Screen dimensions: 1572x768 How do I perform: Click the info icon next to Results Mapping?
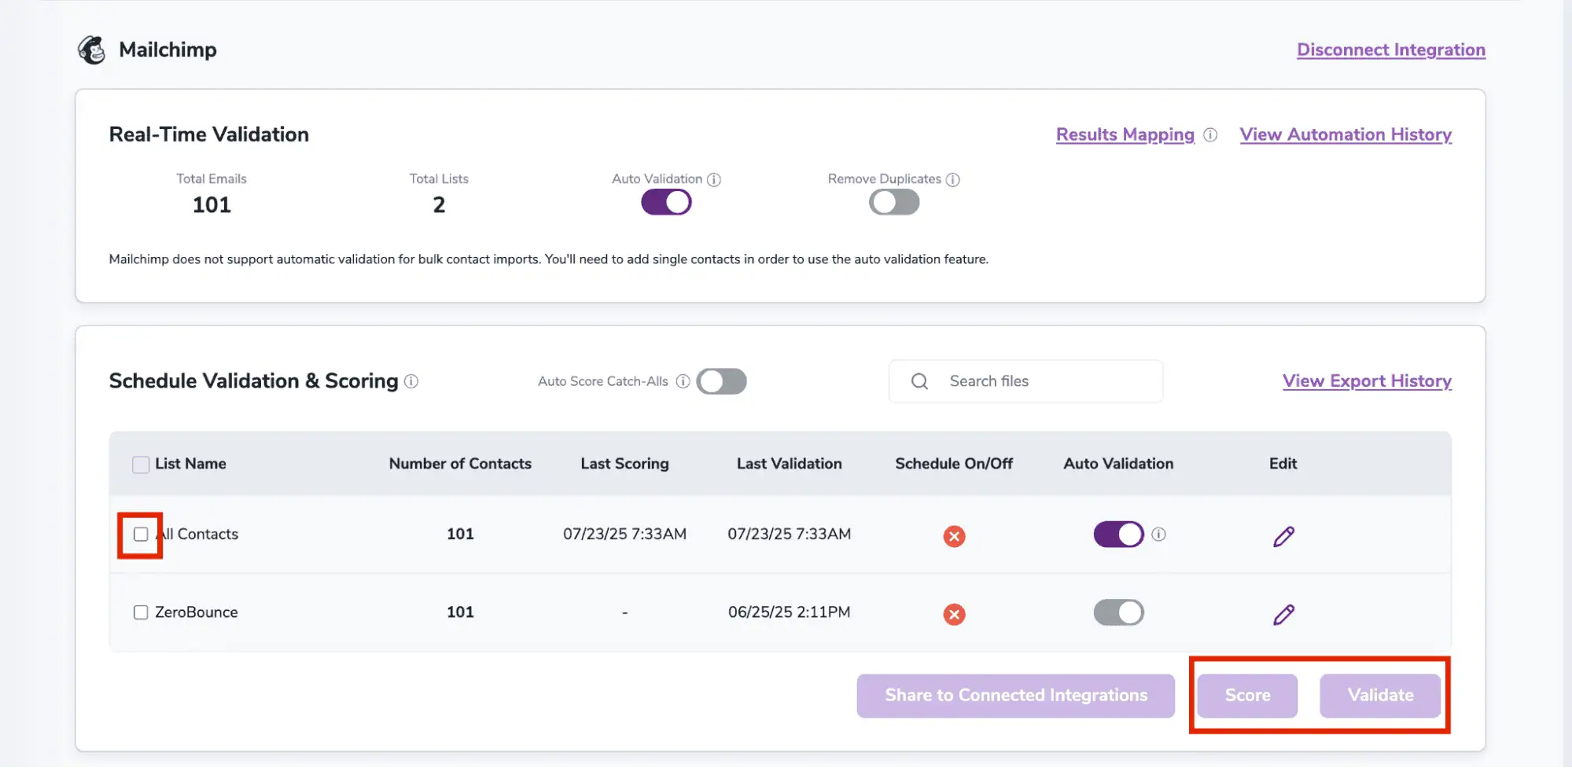point(1209,134)
